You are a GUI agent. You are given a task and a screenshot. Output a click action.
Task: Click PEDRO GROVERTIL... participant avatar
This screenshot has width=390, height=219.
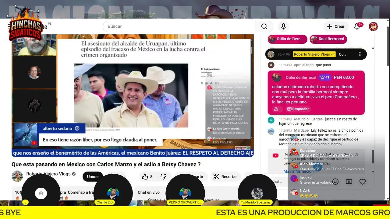tap(185, 193)
